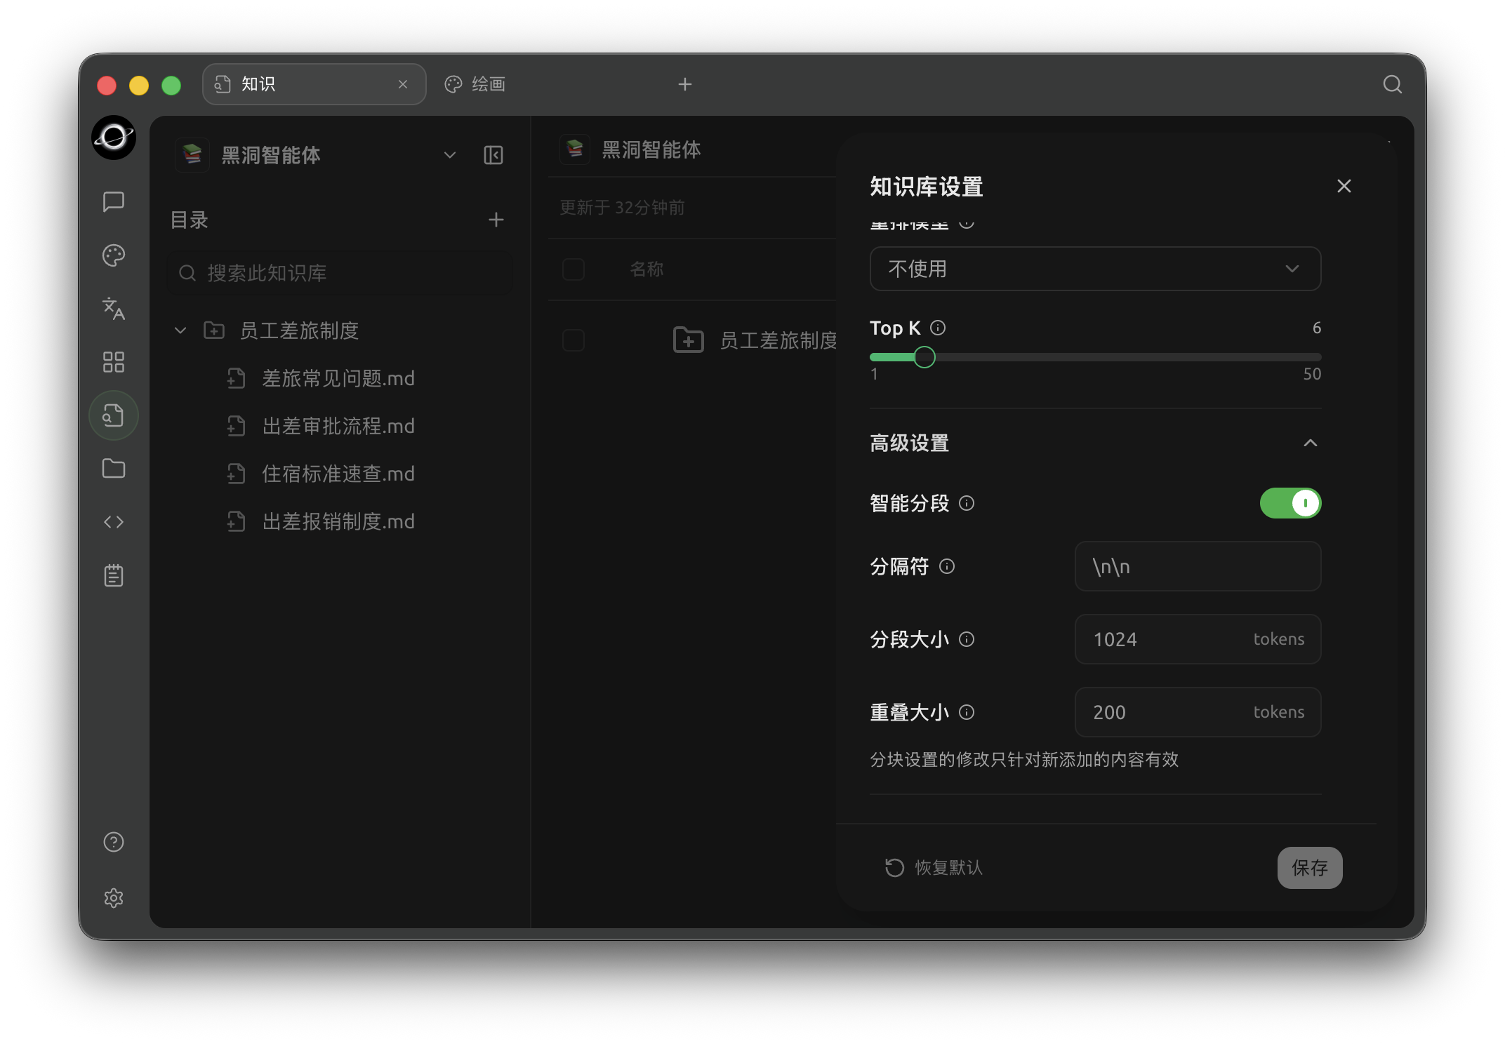Open 差旅常见问题.md in the tree
This screenshot has width=1505, height=1044.
click(338, 378)
